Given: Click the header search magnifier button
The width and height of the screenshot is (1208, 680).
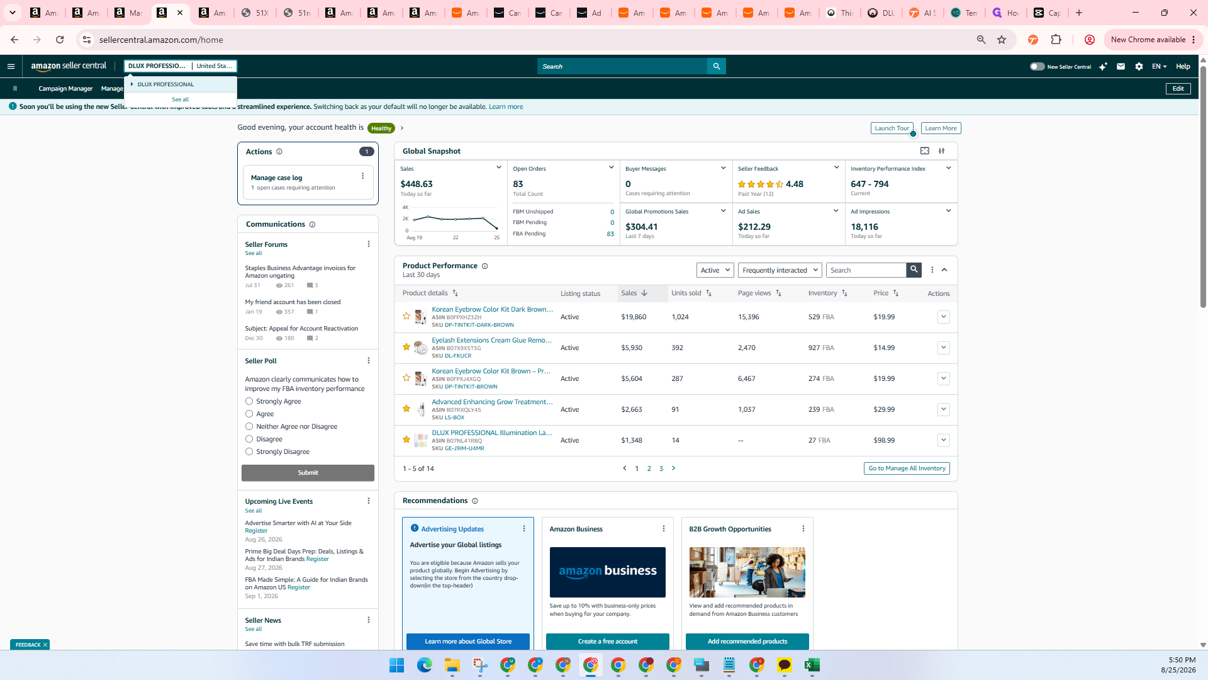Looking at the screenshot, I should point(716,66).
